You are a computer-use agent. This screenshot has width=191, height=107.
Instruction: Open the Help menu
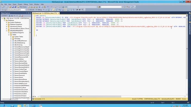(x=42, y=4)
